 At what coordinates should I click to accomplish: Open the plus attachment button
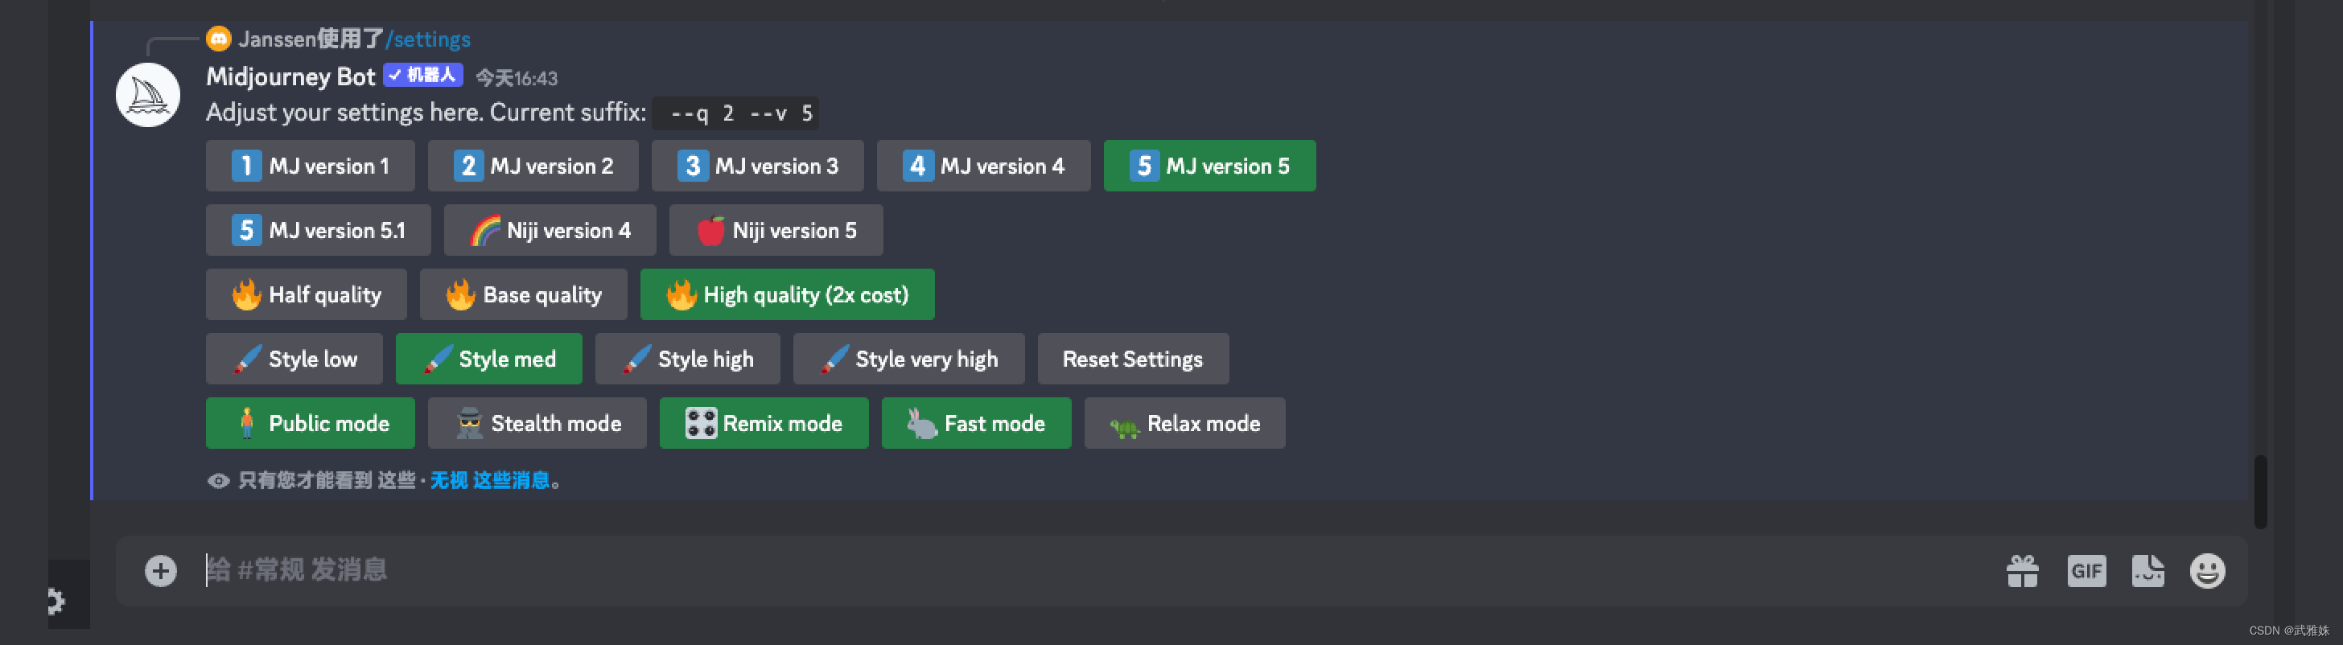161,570
